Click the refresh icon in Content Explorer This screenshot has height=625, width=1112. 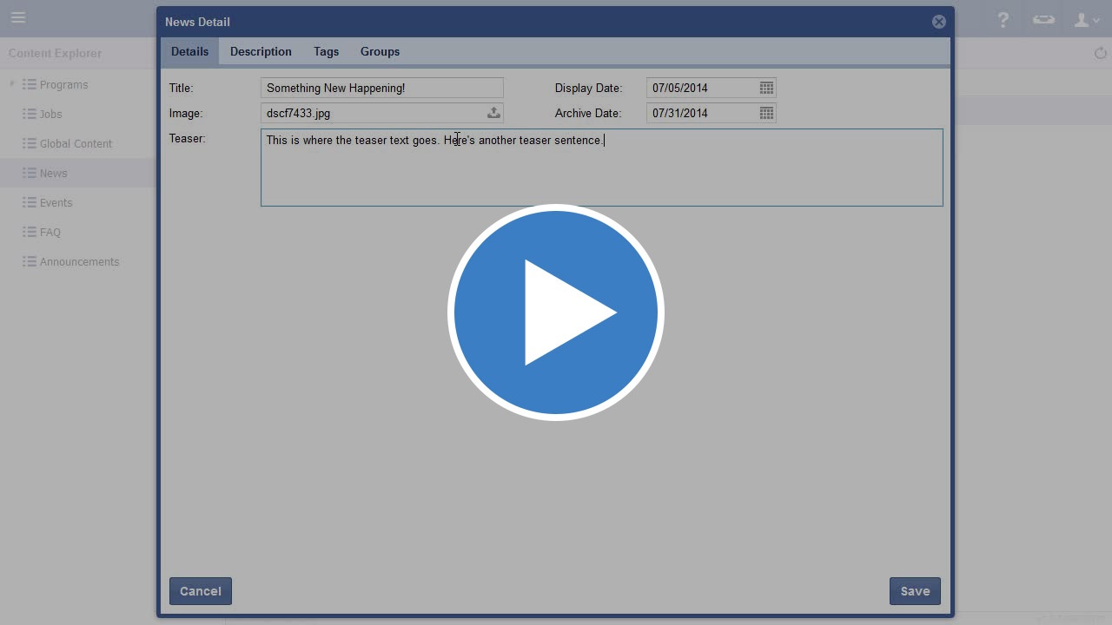click(1100, 53)
